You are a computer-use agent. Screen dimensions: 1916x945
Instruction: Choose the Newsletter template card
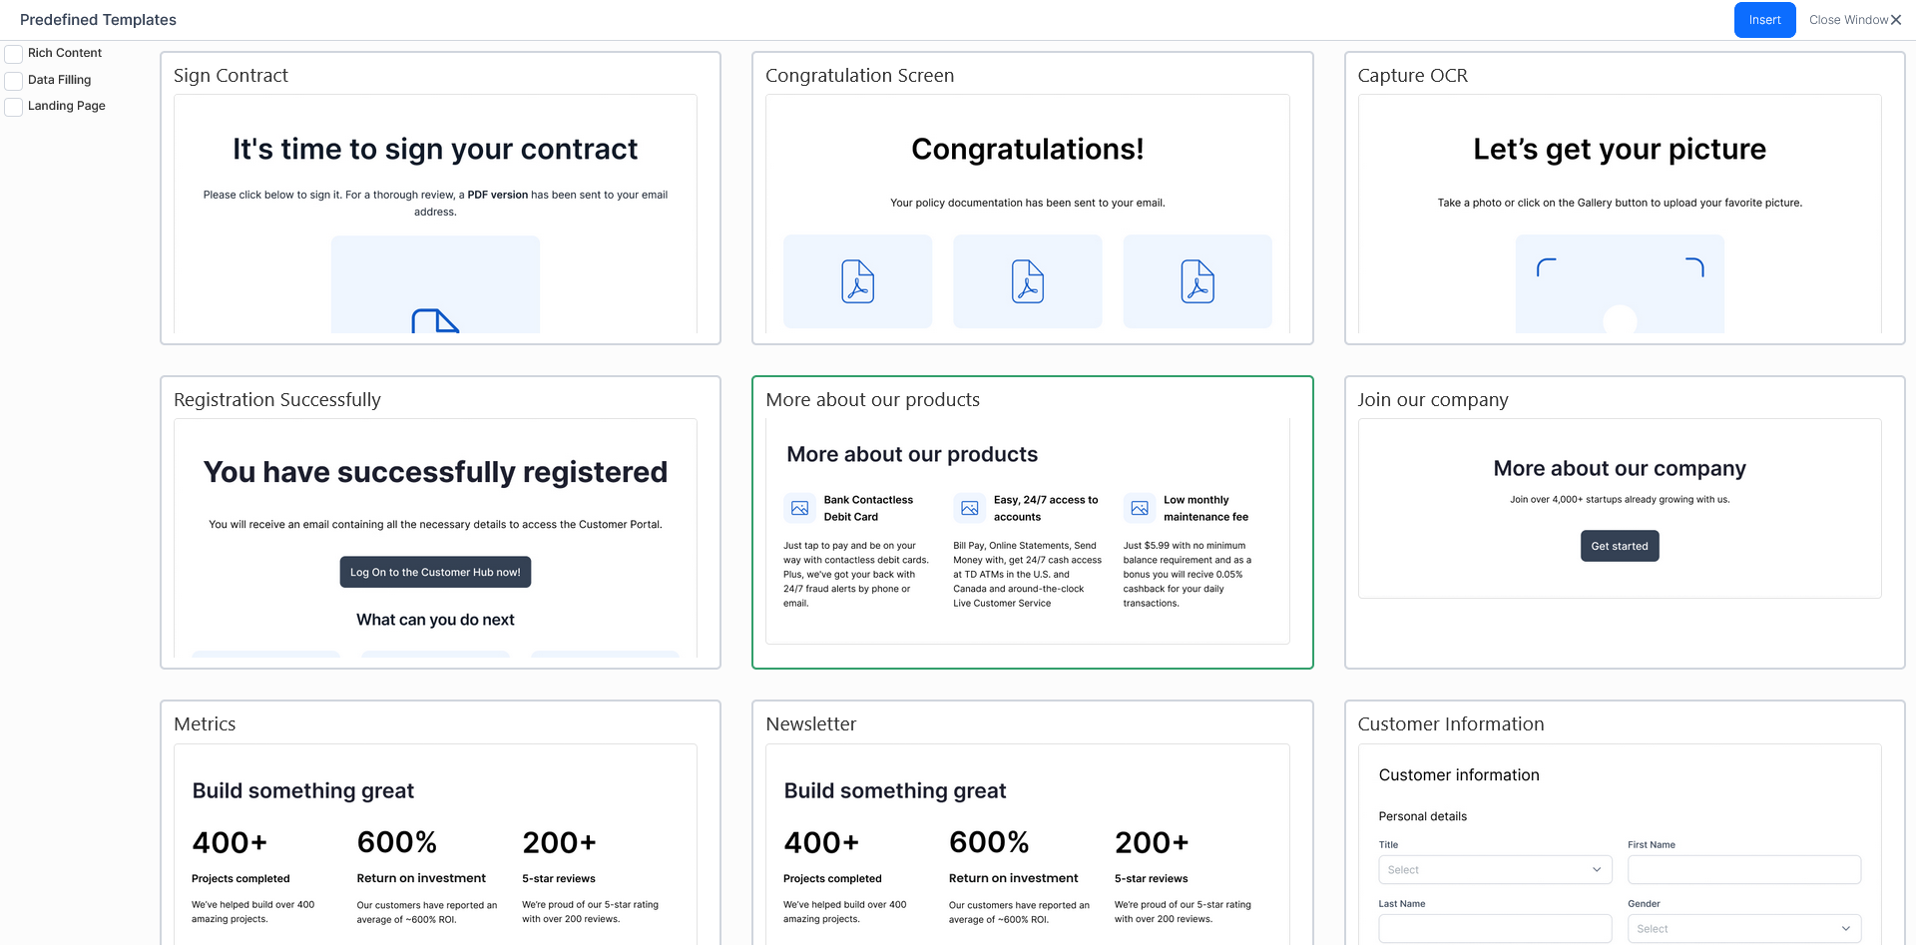pos(1031,723)
